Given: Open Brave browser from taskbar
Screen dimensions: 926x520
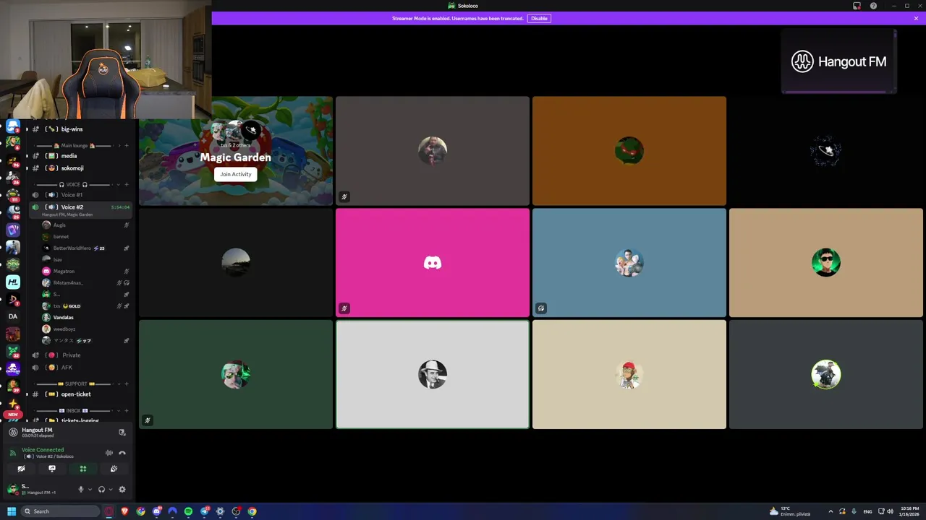Looking at the screenshot, I should point(125,511).
